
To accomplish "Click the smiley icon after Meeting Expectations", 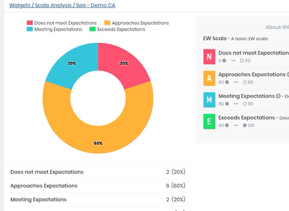I will click(278, 96).
